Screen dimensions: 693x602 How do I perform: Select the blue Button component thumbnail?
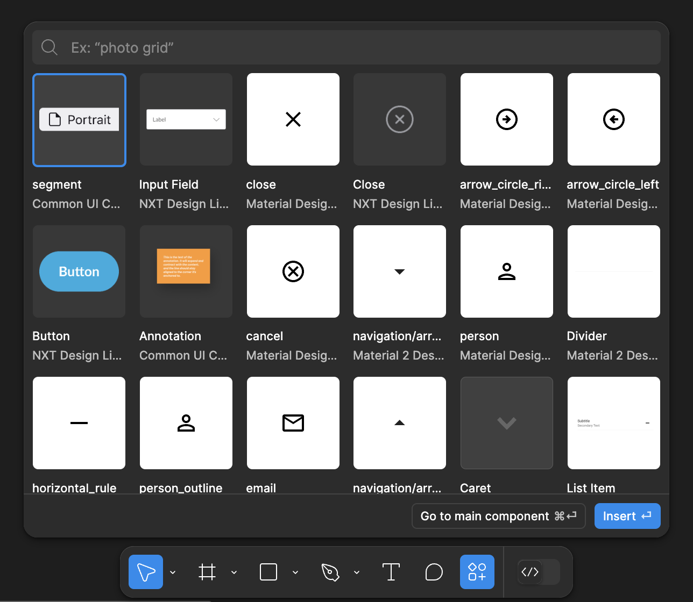[79, 271]
